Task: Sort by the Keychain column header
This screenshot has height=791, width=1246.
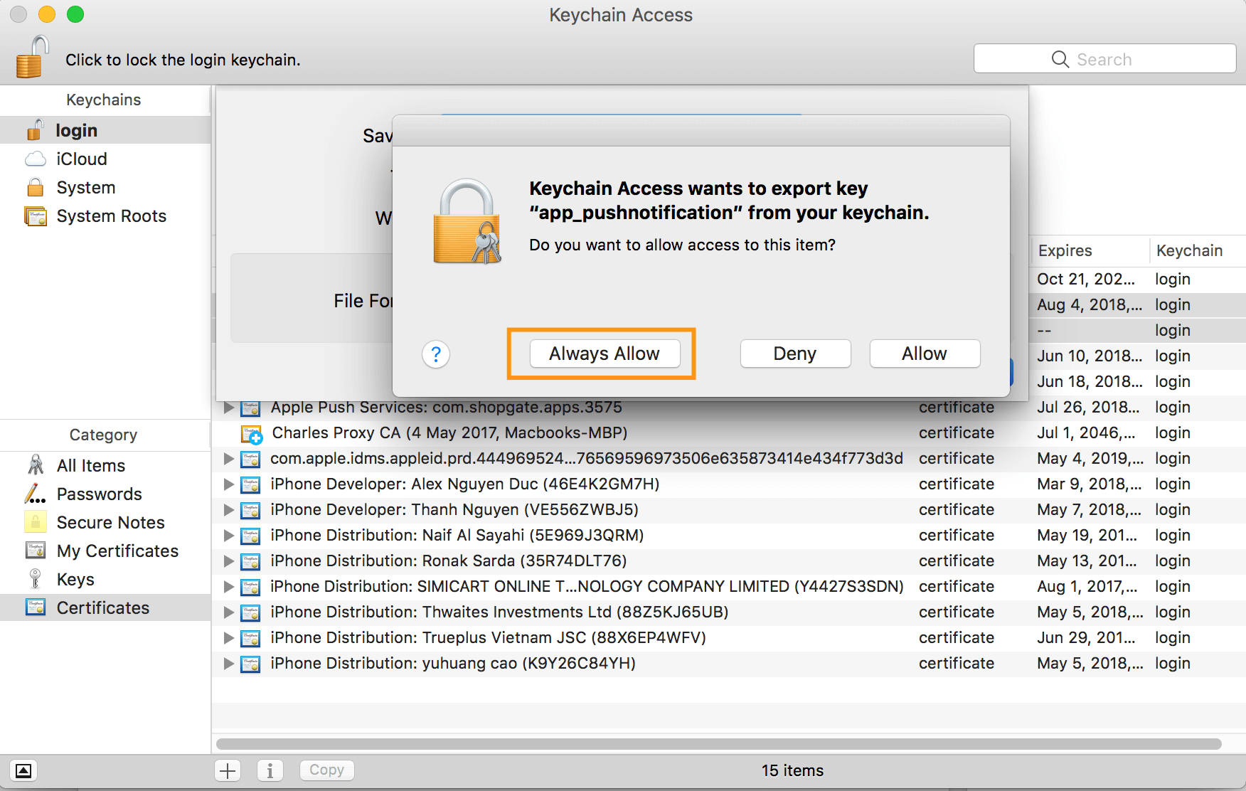Action: click(x=1198, y=250)
